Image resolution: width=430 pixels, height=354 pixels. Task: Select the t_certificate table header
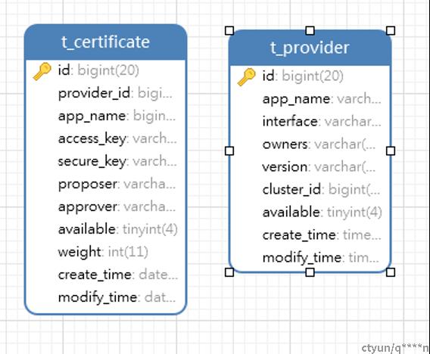point(105,42)
